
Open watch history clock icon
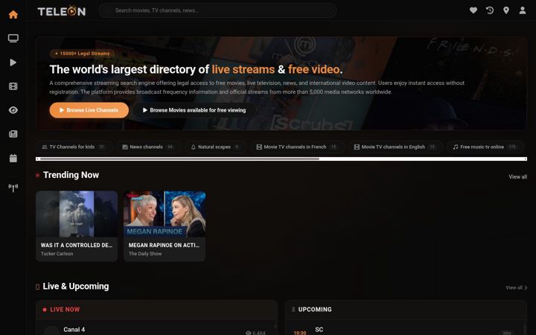click(490, 10)
